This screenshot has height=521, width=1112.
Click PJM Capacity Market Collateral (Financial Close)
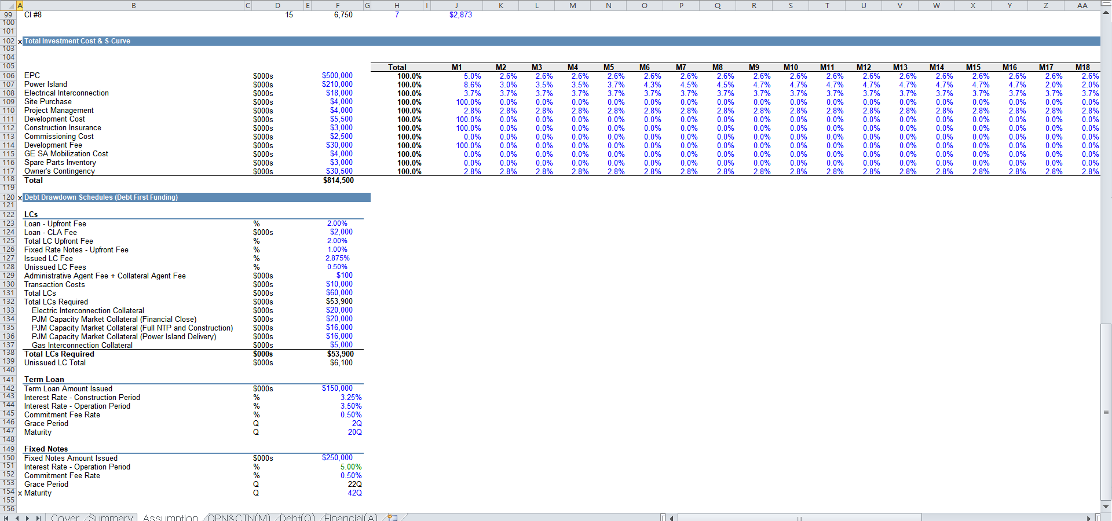coord(114,319)
